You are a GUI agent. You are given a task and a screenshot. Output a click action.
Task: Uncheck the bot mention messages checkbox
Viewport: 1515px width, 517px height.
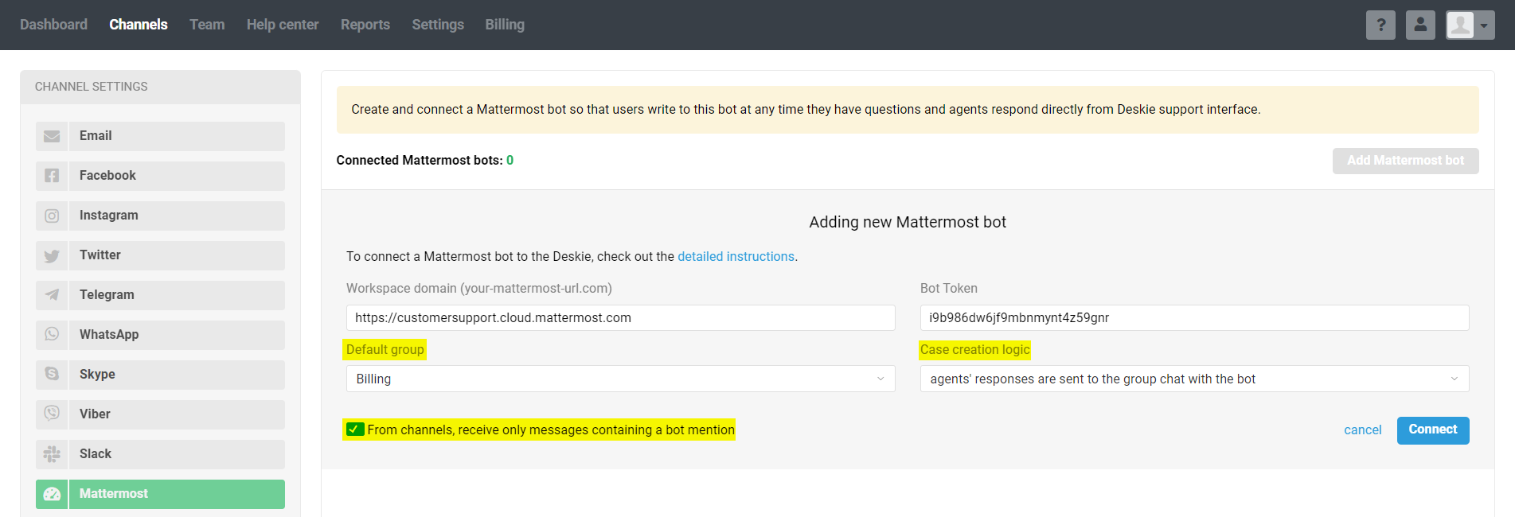tap(354, 430)
